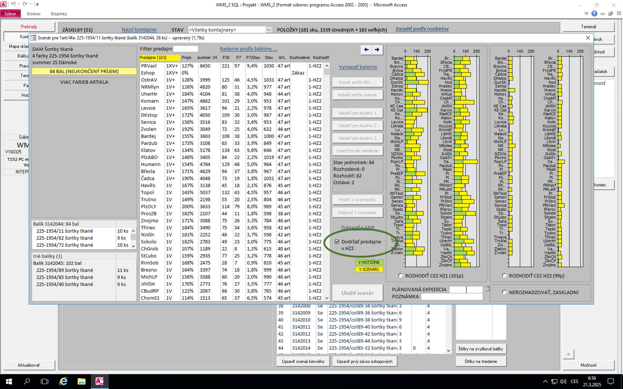Screen dimensions: 623x389
Task: Uncheck Dodržať predajne v HZ2 checkbox
Action: tap(337, 242)
